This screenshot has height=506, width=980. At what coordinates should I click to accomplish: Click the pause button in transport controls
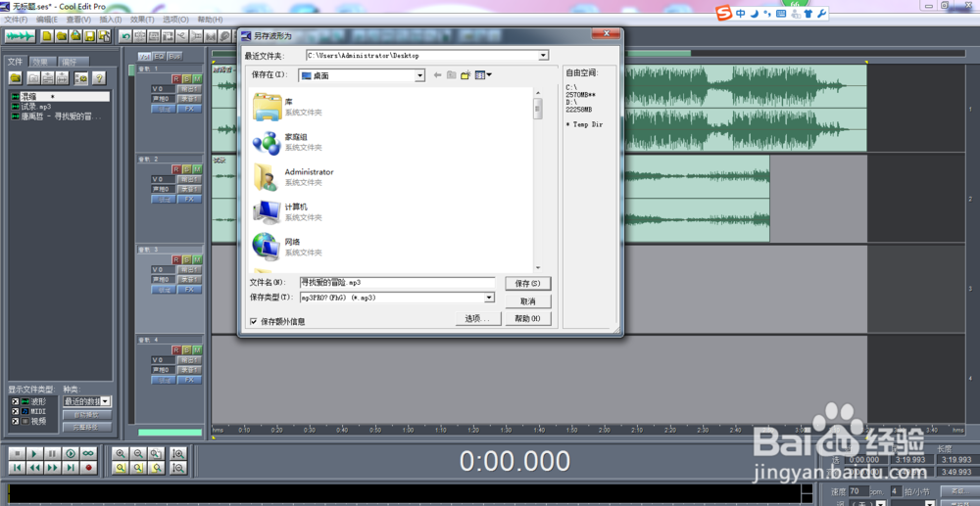(53, 453)
